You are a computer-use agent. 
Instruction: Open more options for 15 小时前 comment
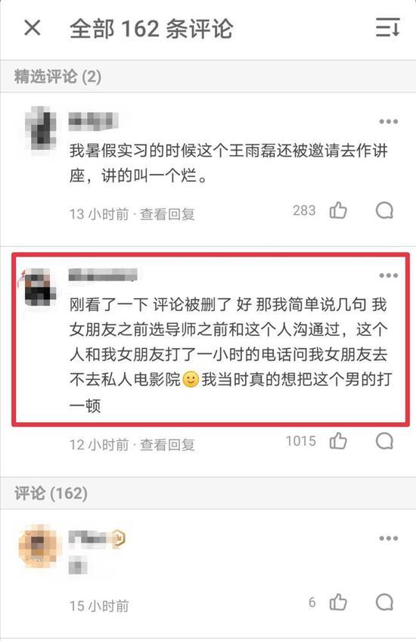[388, 538]
